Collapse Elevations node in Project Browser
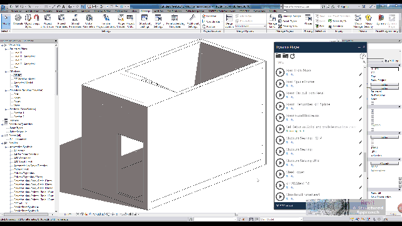 click(x=6, y=90)
